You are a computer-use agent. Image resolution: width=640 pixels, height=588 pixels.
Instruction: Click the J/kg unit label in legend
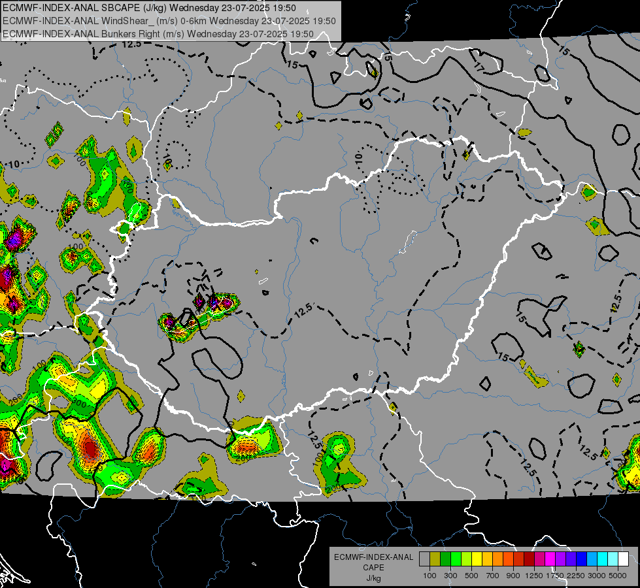[373, 578]
